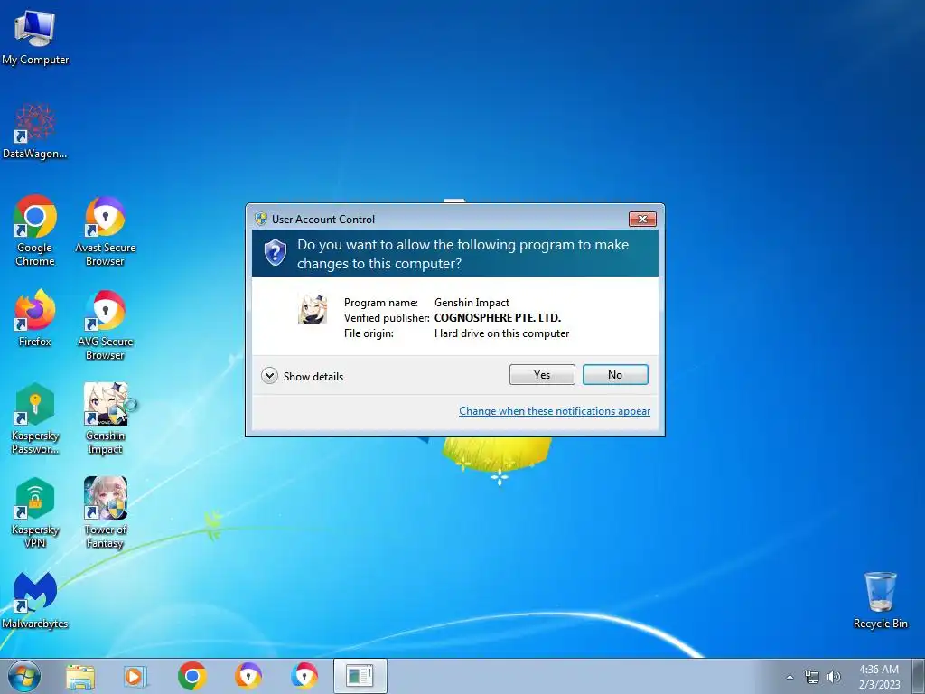Click 'Hard drive on this computer' text
Image resolution: width=925 pixels, height=694 pixels.
pyautogui.click(x=502, y=333)
